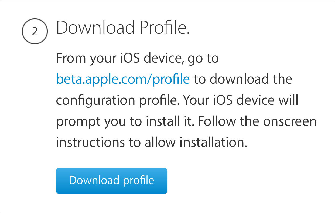The width and height of the screenshot is (335, 213).
Task: Click the word Download in the heading
Action: click(95, 27)
